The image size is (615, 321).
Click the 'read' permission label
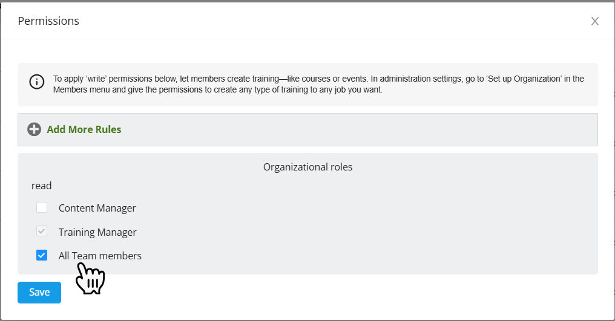42,186
